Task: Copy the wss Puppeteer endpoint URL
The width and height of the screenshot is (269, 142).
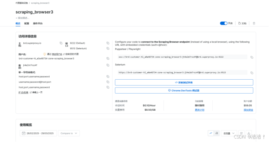Action: tap(252, 57)
